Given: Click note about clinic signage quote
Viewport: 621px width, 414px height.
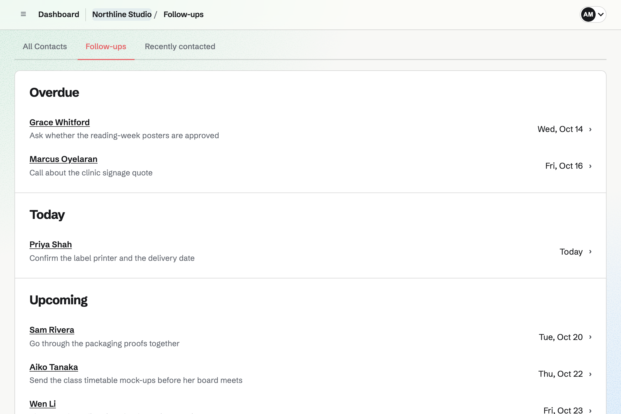Looking at the screenshot, I should click(91, 173).
